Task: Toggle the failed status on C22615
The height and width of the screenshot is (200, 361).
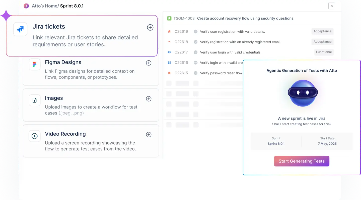Action: click(195, 73)
